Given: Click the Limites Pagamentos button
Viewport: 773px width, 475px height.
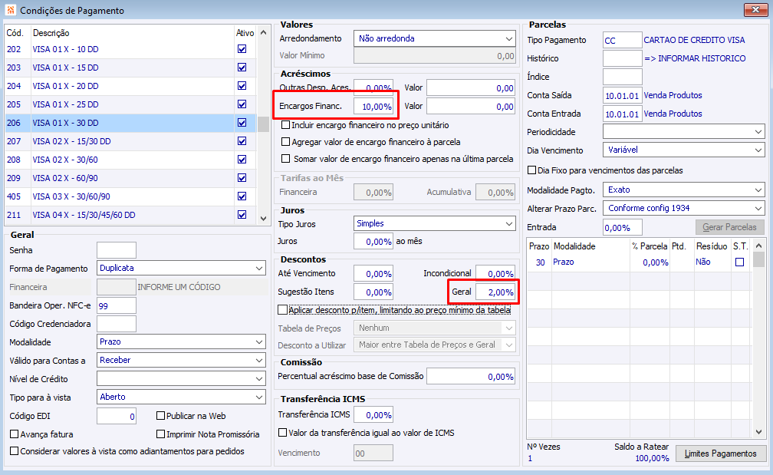Looking at the screenshot, I should 720,454.
